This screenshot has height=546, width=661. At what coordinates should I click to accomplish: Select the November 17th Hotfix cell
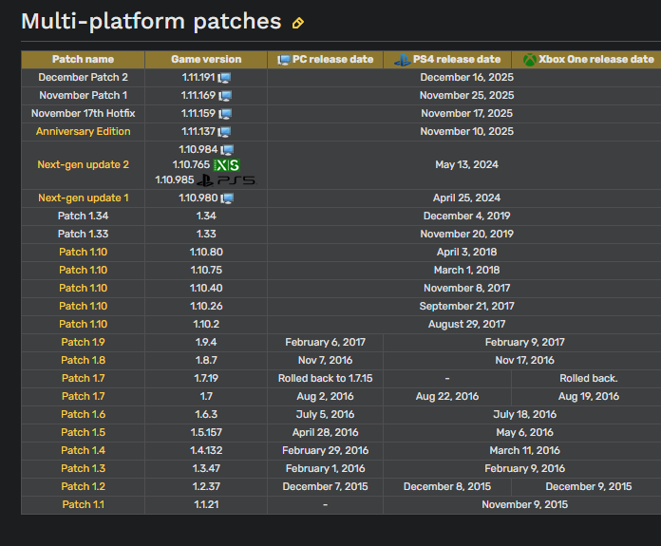[x=83, y=114]
